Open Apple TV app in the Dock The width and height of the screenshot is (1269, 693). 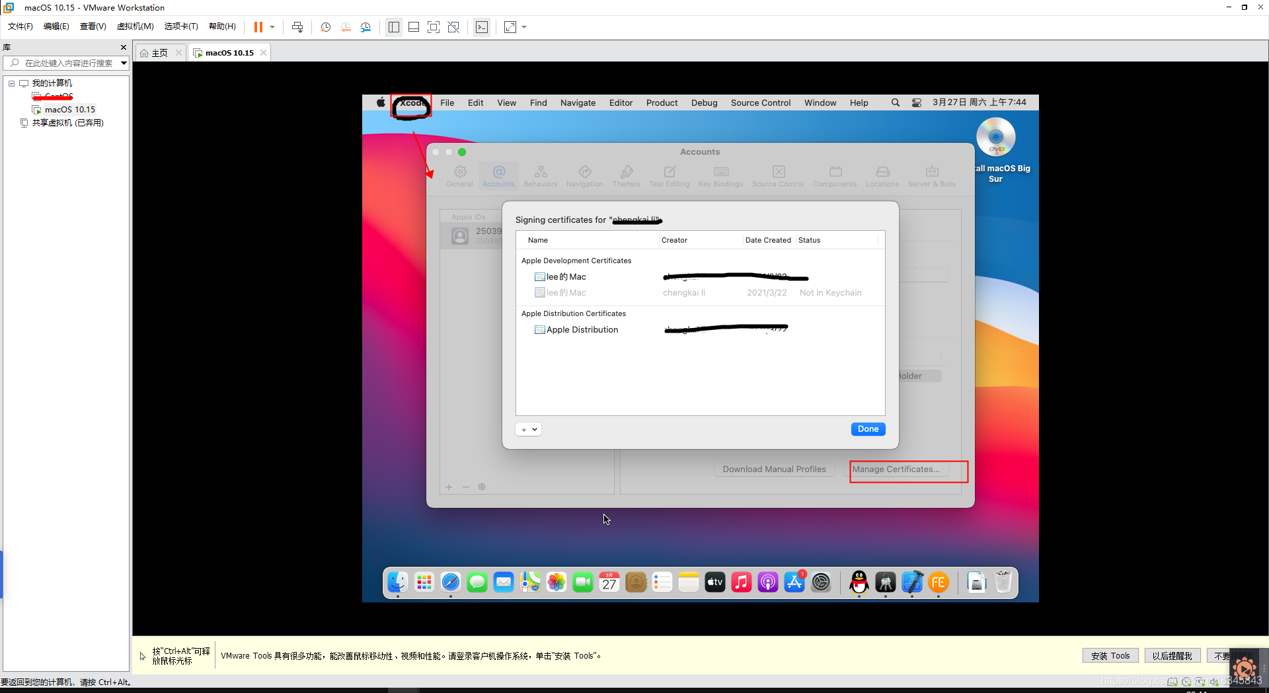(x=715, y=583)
